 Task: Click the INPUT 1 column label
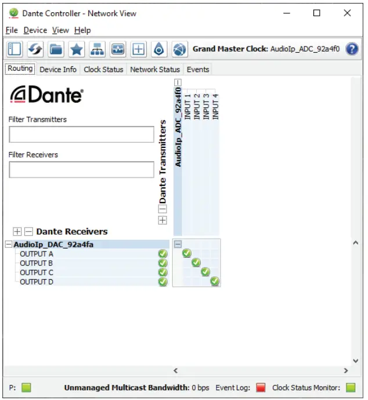[x=187, y=107]
